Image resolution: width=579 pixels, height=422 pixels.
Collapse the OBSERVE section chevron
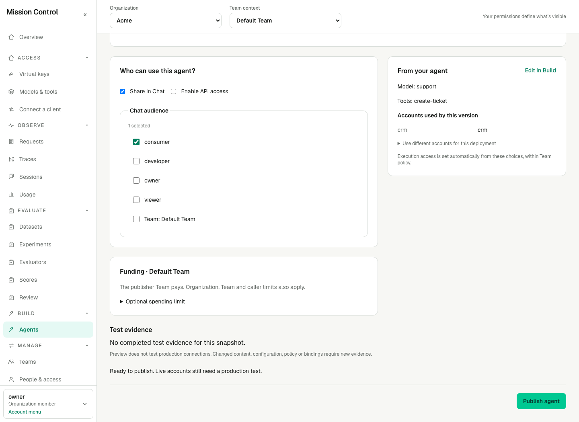pos(87,125)
